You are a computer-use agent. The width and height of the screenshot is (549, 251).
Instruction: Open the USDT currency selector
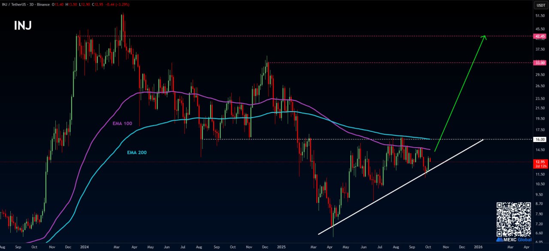point(540,5)
